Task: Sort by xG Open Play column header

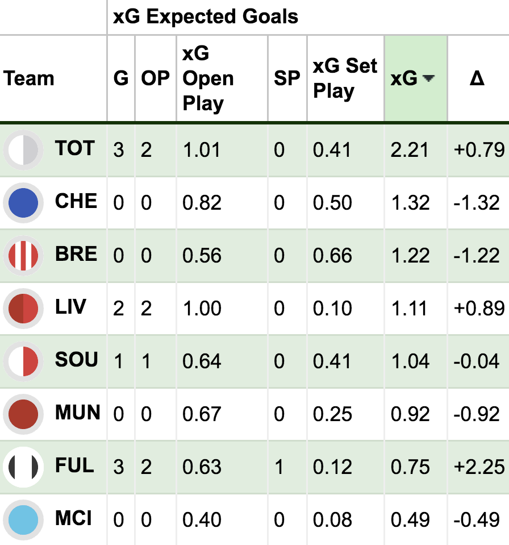Action: (208, 78)
